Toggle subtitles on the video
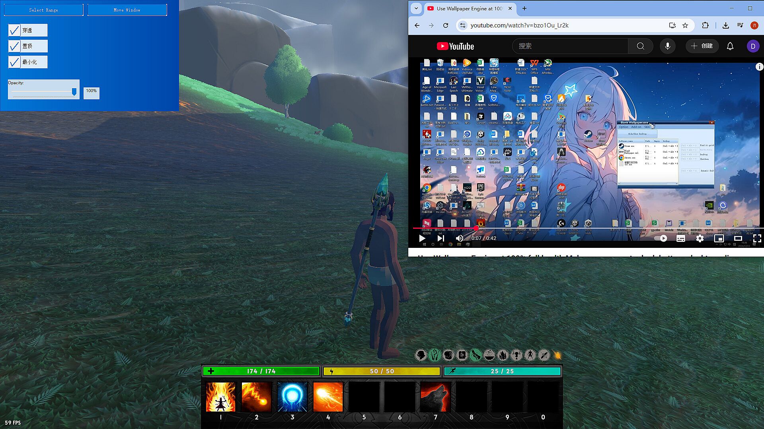This screenshot has height=429, width=764. tap(681, 238)
